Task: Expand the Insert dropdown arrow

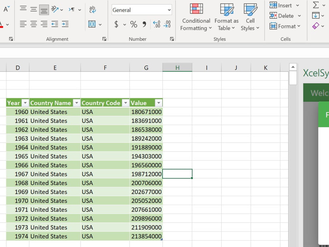Action: pyautogui.click(x=297, y=6)
